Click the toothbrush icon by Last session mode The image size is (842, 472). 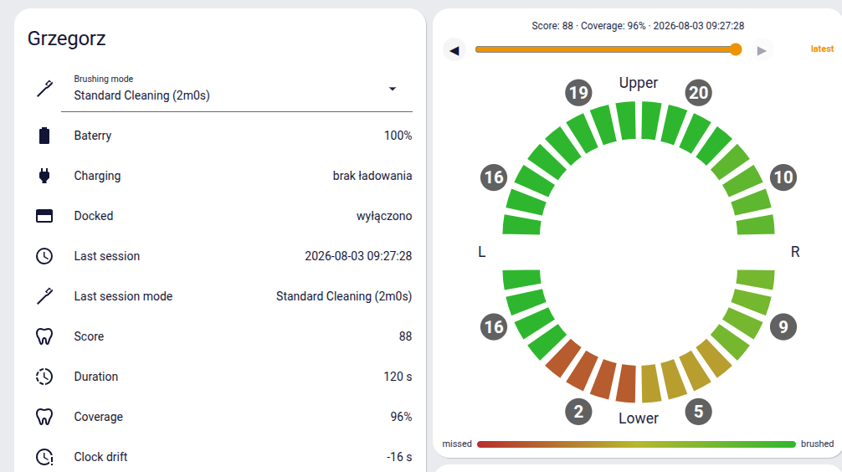point(44,296)
